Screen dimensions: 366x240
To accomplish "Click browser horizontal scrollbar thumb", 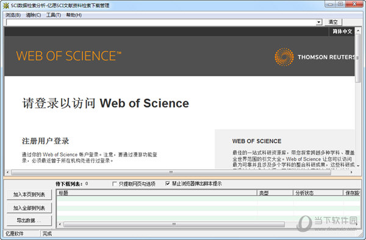I will point(171,172).
